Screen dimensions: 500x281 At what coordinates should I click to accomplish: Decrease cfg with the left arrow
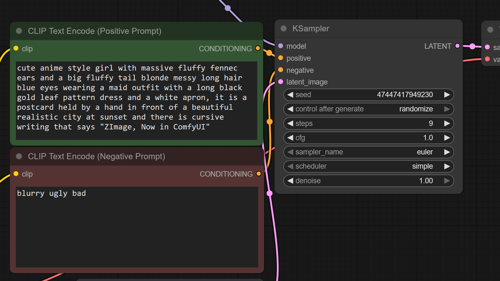pyautogui.click(x=290, y=138)
